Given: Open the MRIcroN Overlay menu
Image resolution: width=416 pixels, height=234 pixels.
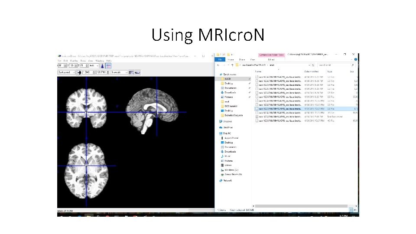Looking at the screenshot, I should tap(74, 61).
